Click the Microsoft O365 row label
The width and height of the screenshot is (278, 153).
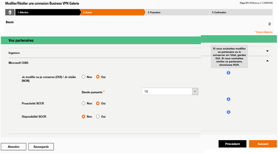(x=18, y=63)
